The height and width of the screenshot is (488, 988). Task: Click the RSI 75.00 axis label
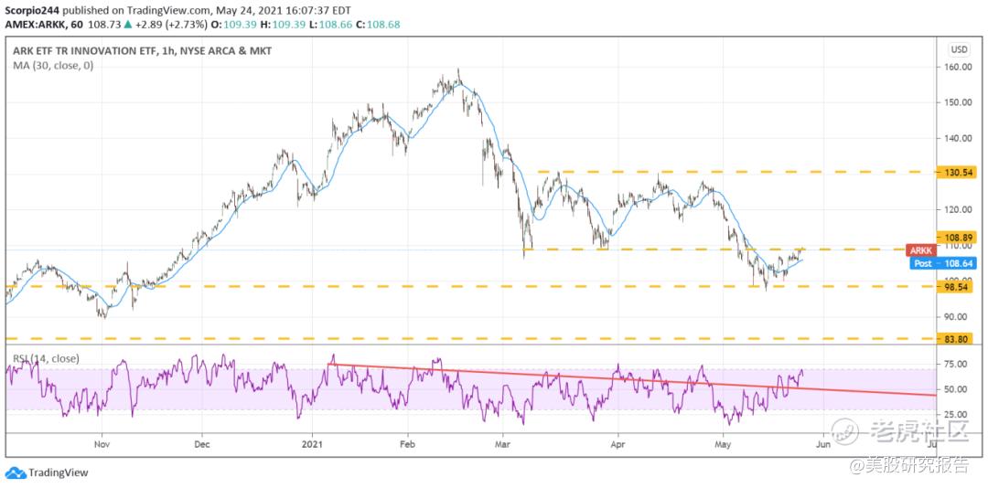point(957,364)
